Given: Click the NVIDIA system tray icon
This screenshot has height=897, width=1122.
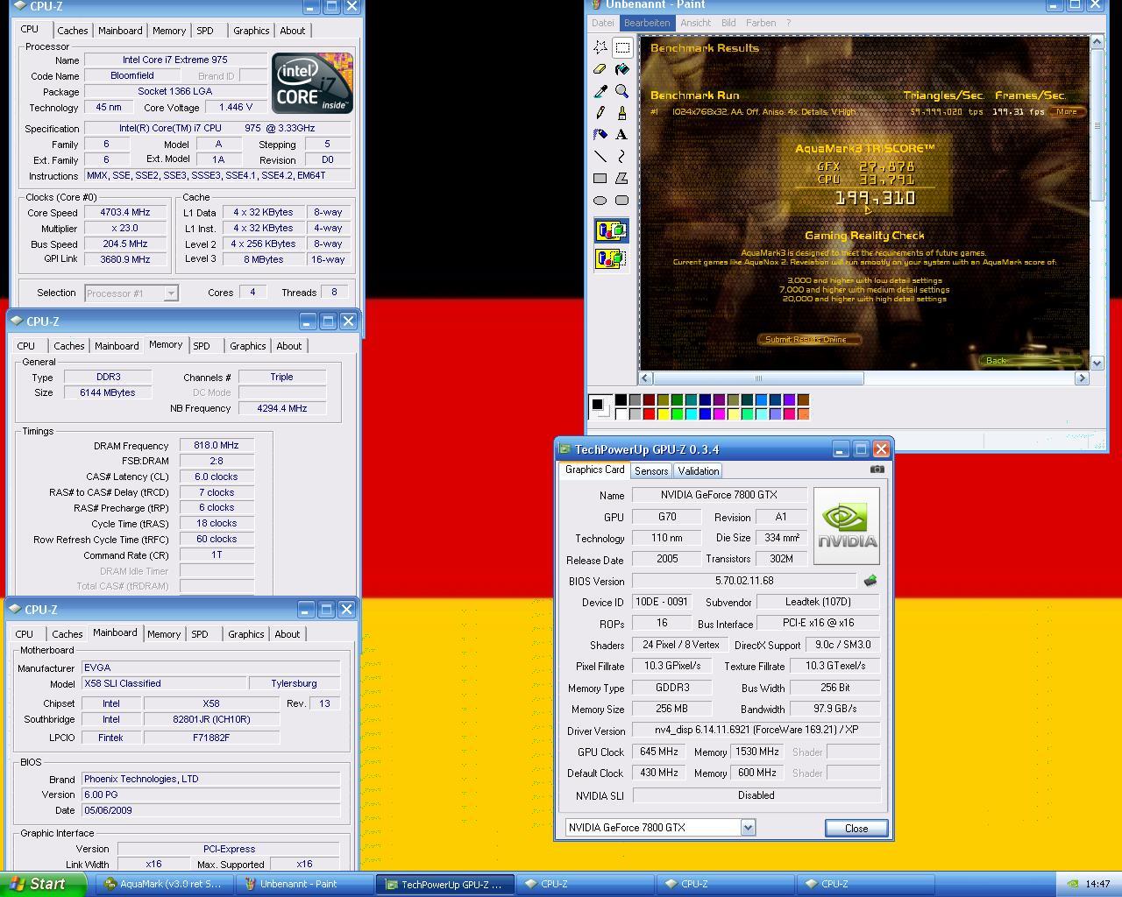Looking at the screenshot, I should point(1073,884).
